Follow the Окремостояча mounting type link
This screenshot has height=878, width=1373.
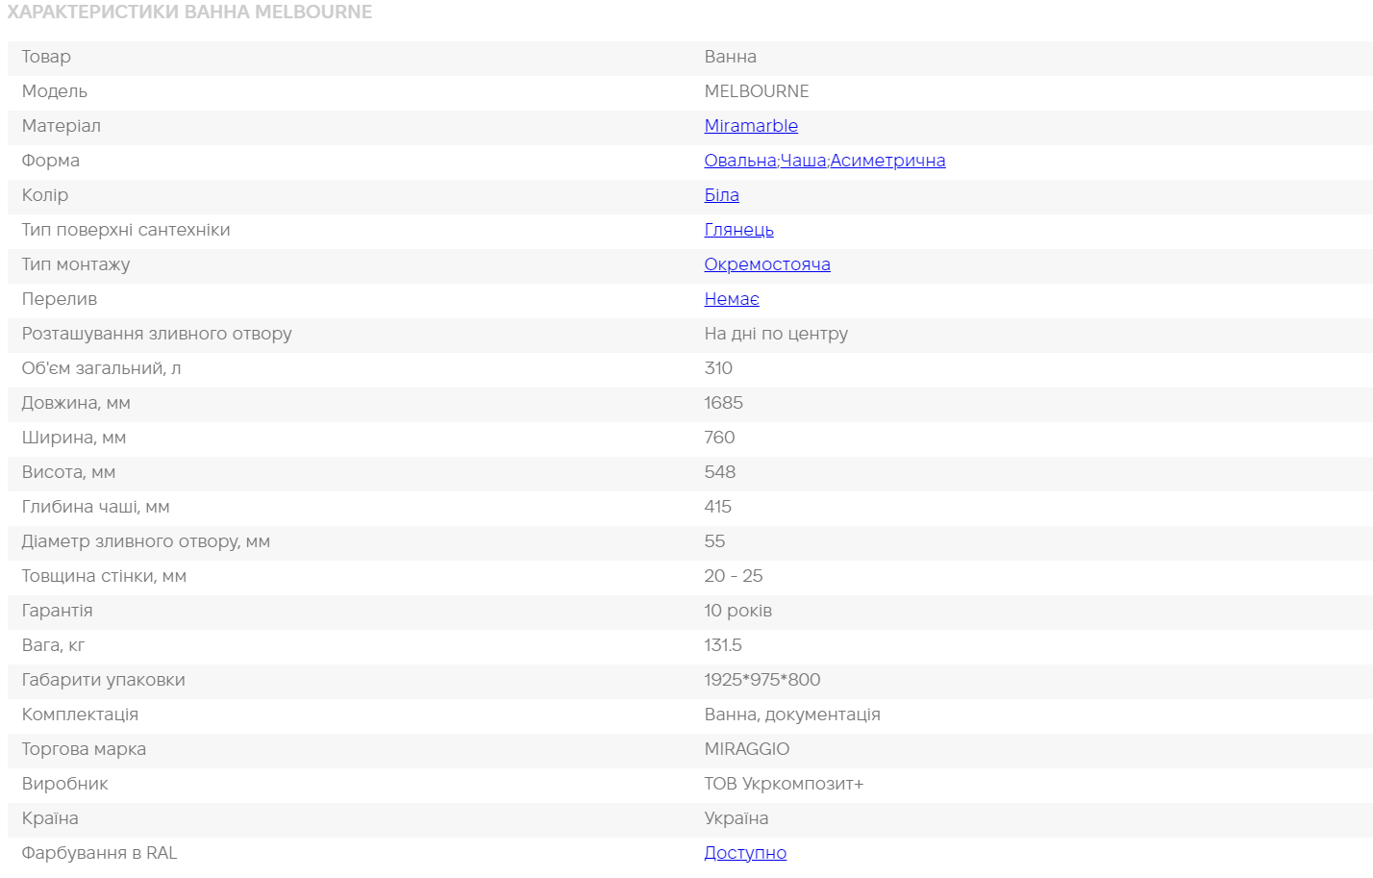(x=766, y=264)
